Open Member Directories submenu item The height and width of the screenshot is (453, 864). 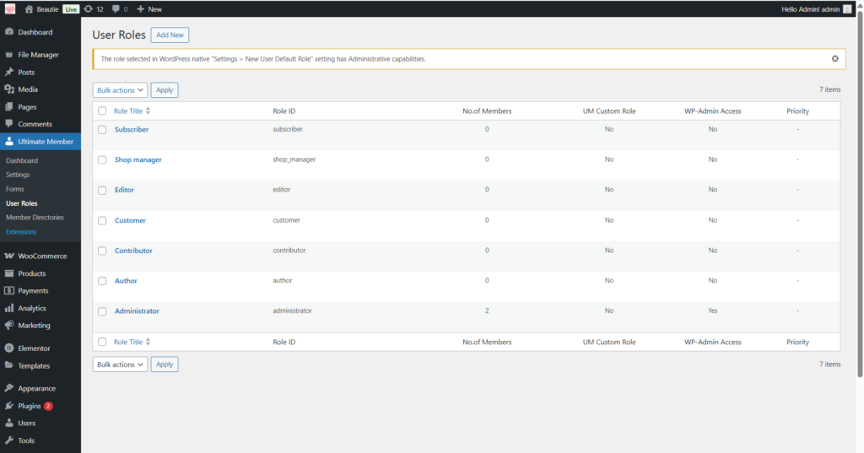35,218
